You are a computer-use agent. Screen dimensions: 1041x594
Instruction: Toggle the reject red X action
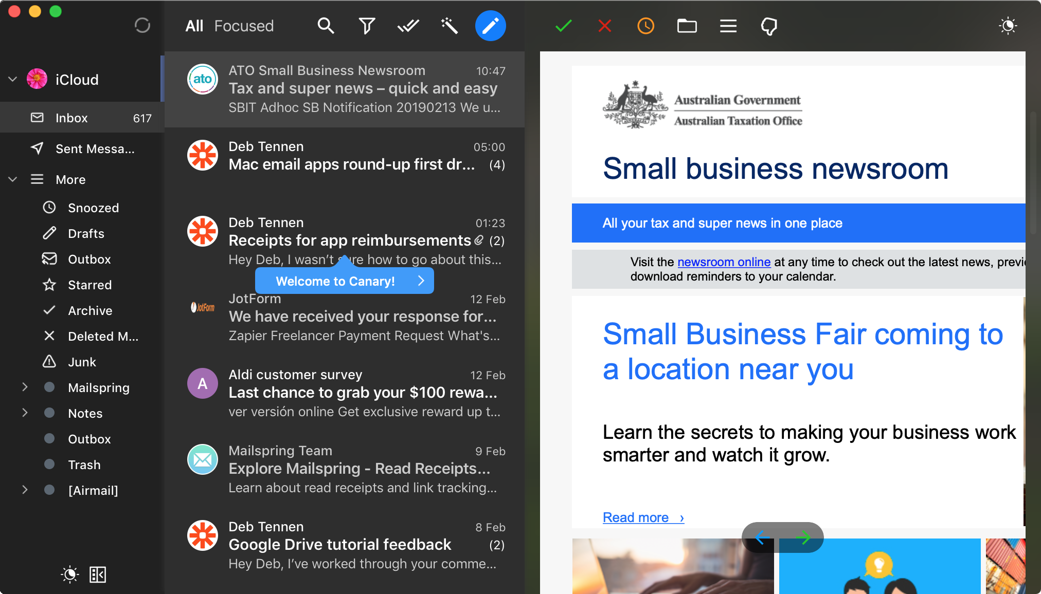(604, 26)
